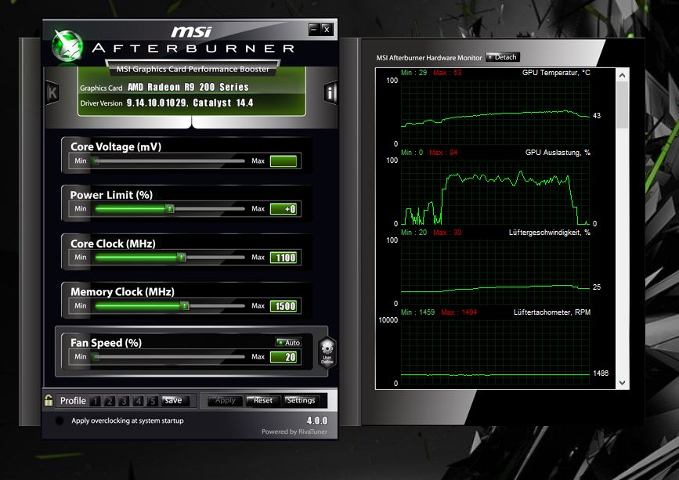
Task: Close the Afterburner window
Action: coord(327,30)
